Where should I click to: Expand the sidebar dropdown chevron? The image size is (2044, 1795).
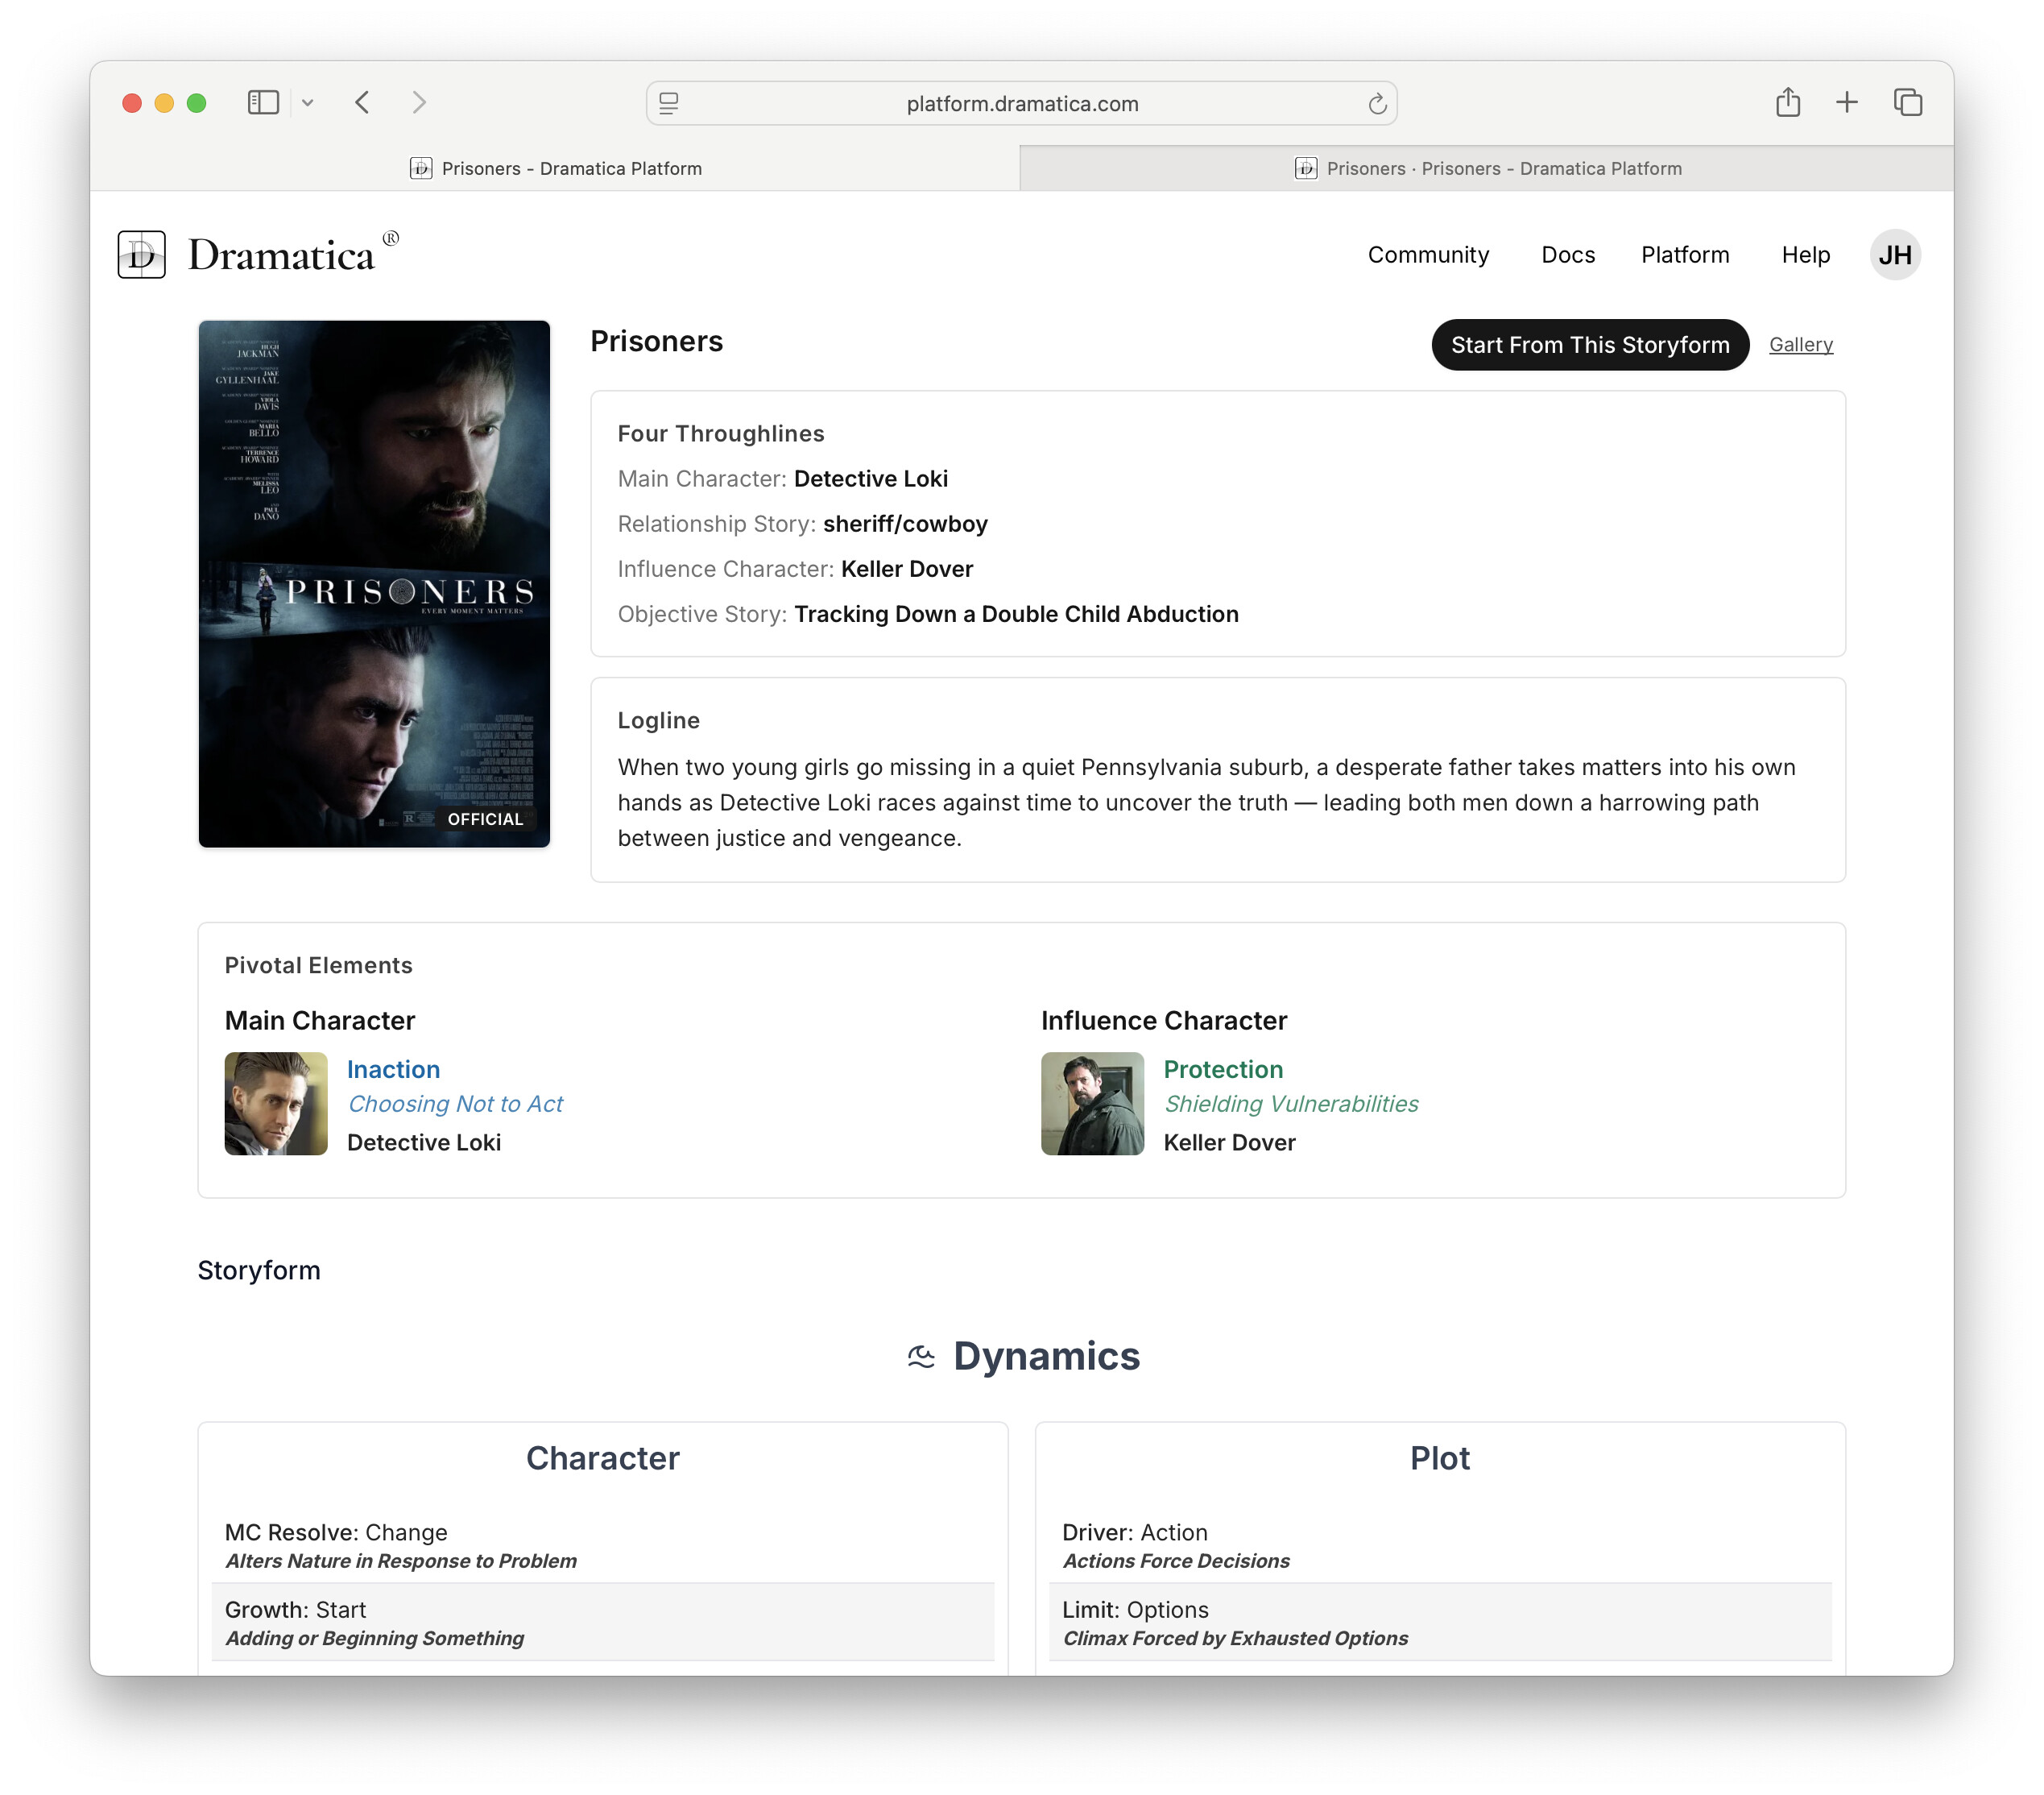pyautogui.click(x=308, y=103)
